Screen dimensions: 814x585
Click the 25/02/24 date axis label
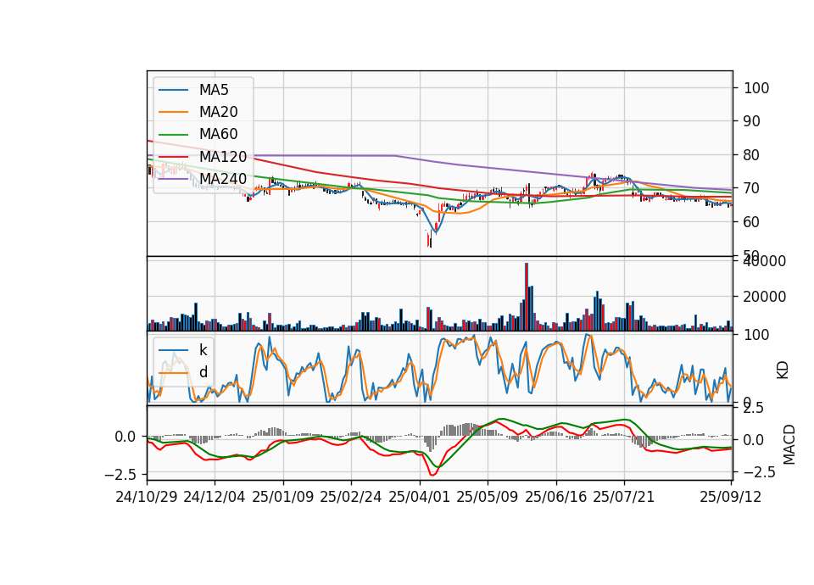click(x=351, y=497)
